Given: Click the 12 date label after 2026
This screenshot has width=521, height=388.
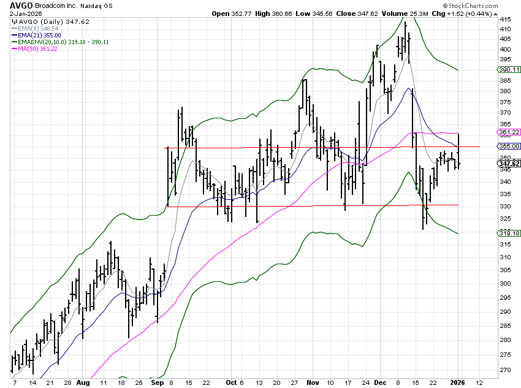Looking at the screenshot, I should coord(479,382).
